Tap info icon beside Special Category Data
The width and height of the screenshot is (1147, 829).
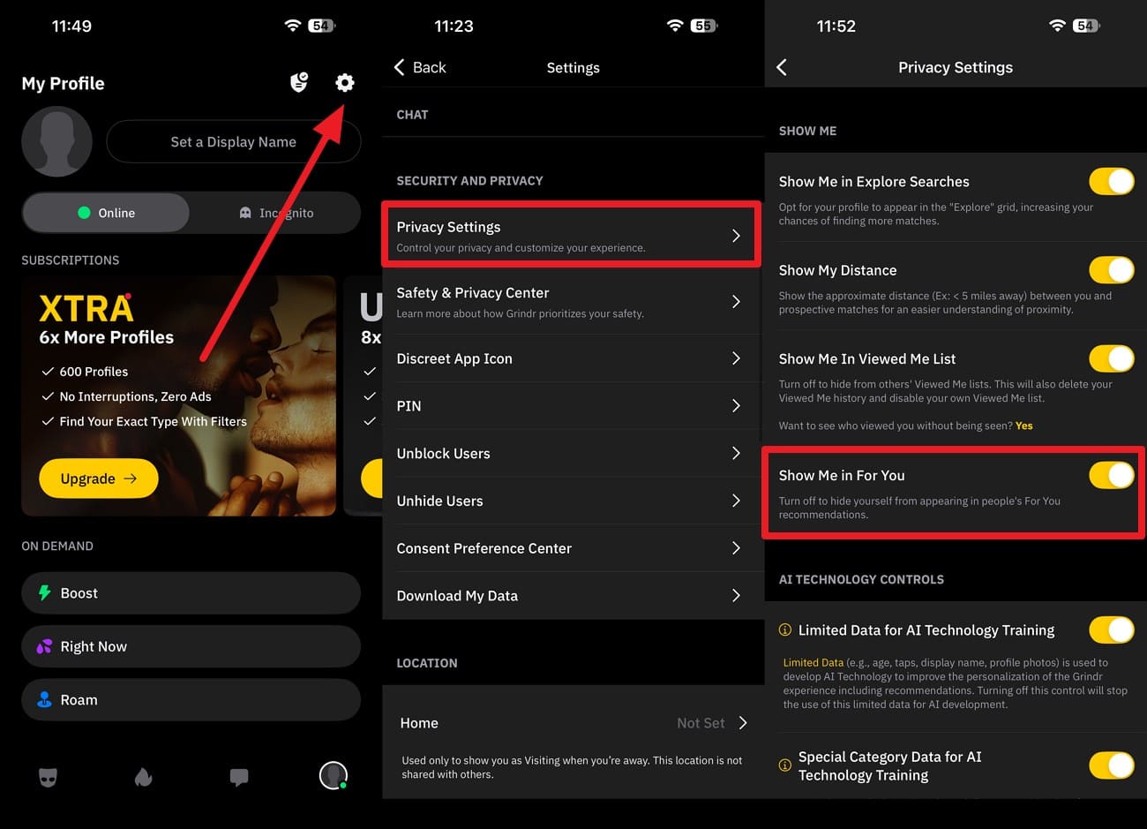pos(784,765)
